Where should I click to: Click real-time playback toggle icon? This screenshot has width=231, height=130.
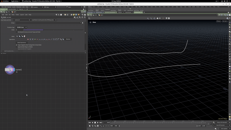[x=98, y=126]
